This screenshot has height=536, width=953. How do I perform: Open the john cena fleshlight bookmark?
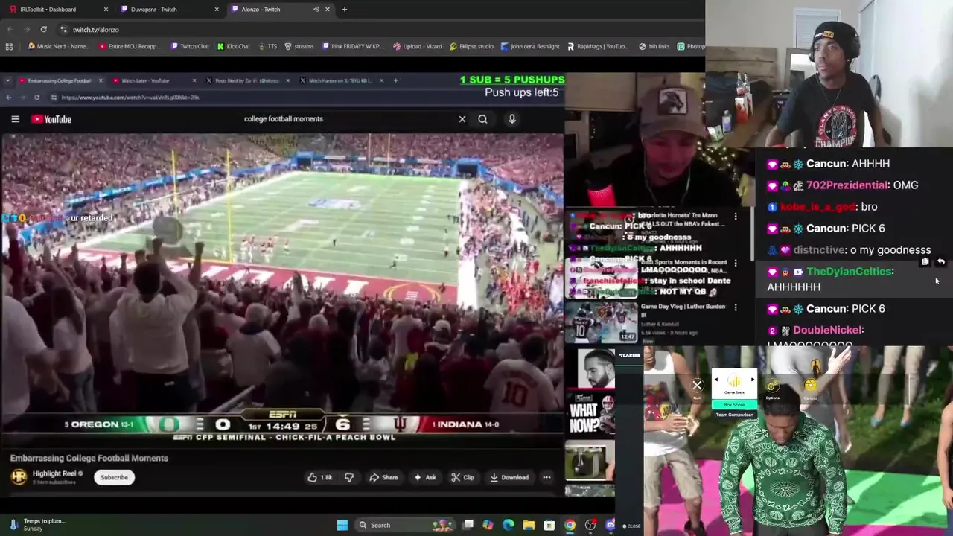click(x=530, y=46)
